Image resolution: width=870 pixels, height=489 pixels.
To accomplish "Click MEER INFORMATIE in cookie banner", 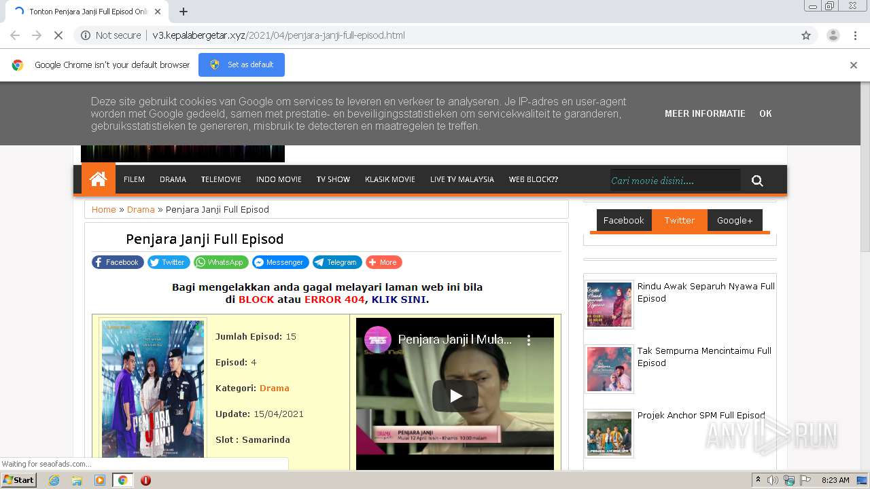I will [x=705, y=113].
